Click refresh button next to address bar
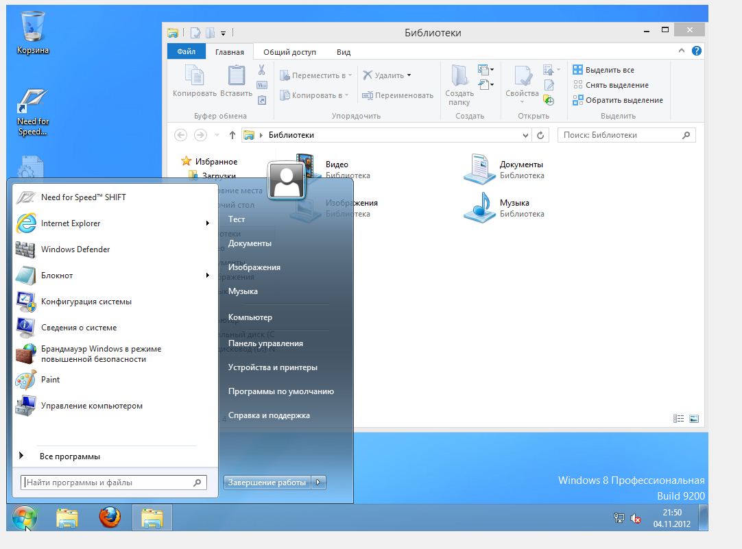742x549 pixels. pos(540,135)
